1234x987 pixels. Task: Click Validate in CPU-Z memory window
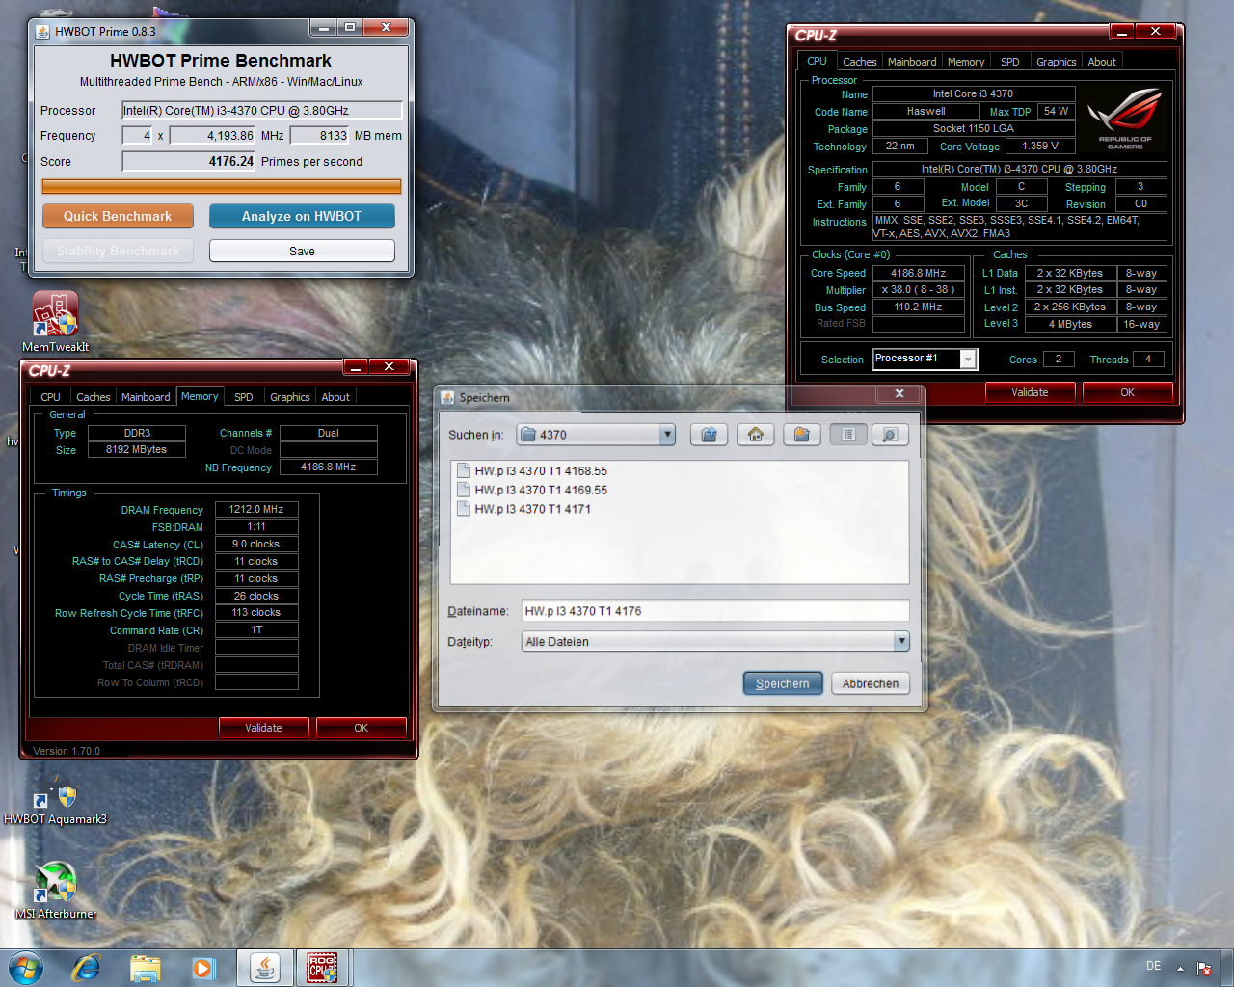coord(263,728)
